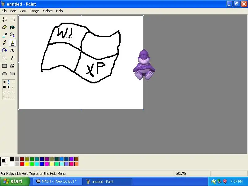The image size is (248, 186).
Task: Select the Polygon tool
Action: 12,66
